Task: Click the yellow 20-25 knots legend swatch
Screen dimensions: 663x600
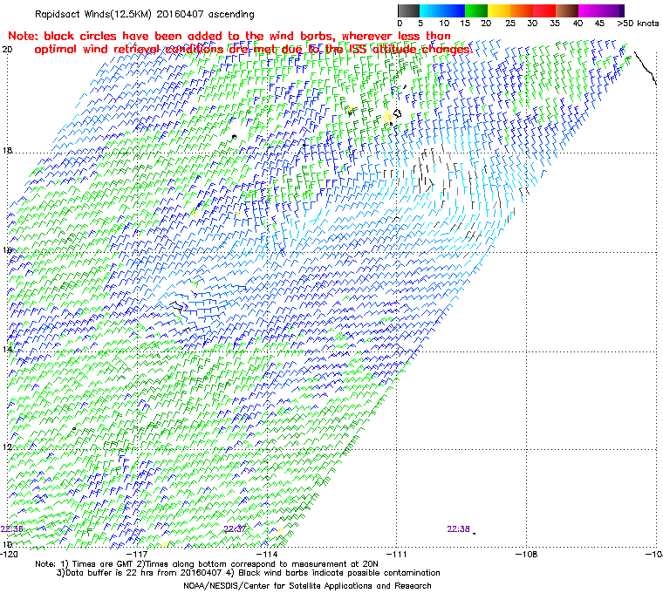Action: coord(499,10)
